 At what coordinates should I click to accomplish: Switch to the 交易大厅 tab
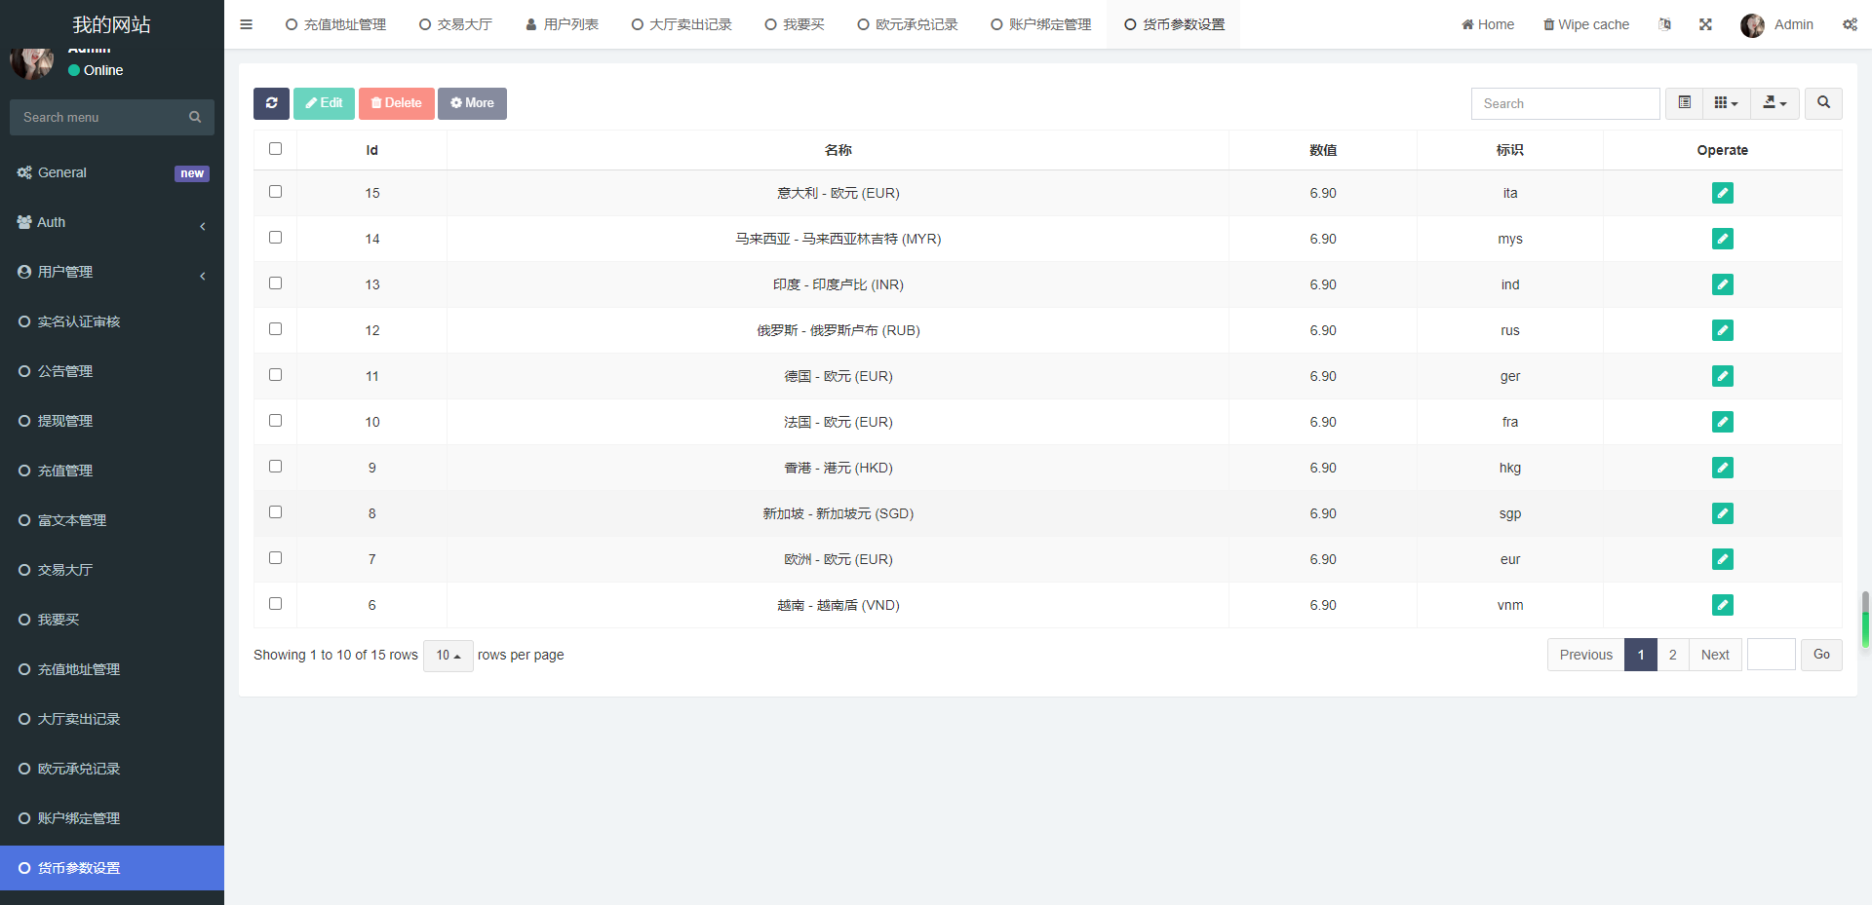click(x=454, y=24)
